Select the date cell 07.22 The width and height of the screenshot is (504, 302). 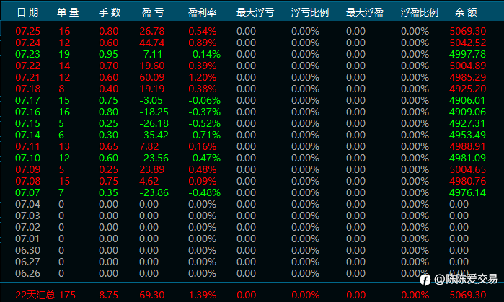click(28, 66)
